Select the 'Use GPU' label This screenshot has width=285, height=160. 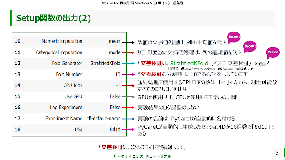[x=73, y=96]
